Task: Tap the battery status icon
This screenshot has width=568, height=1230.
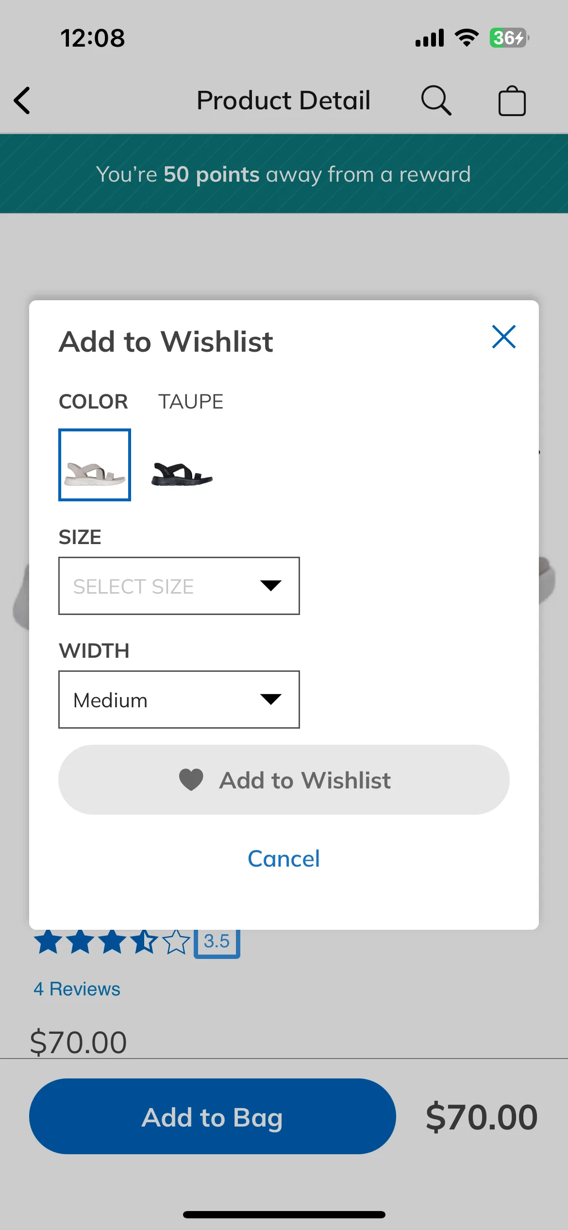Action: pos(509,38)
